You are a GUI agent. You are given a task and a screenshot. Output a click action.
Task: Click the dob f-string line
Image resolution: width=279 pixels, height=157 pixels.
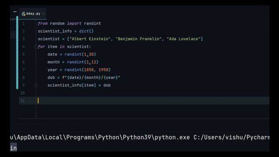pyautogui.click(x=84, y=78)
